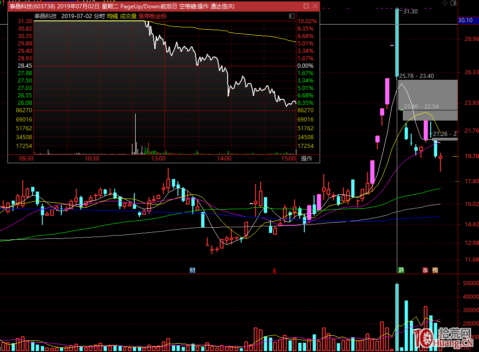
Task: Close the 泰晶科技 intraday popup
Action: click(x=315, y=6)
